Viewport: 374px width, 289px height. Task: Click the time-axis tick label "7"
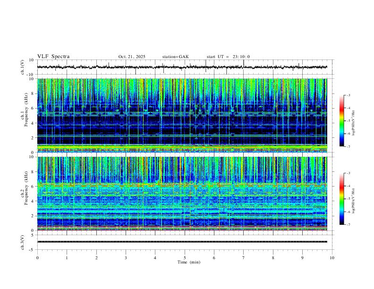point(244,258)
